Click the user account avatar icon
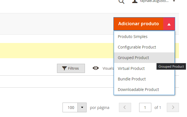Image resolution: width=187 pixels, height=117 pixels. pos(135,1)
